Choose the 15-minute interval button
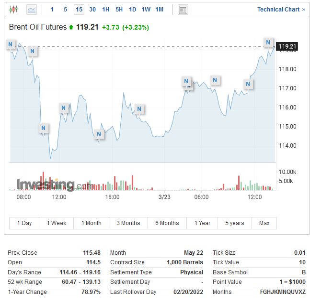The width and height of the screenshot is (310, 303). coord(79,10)
